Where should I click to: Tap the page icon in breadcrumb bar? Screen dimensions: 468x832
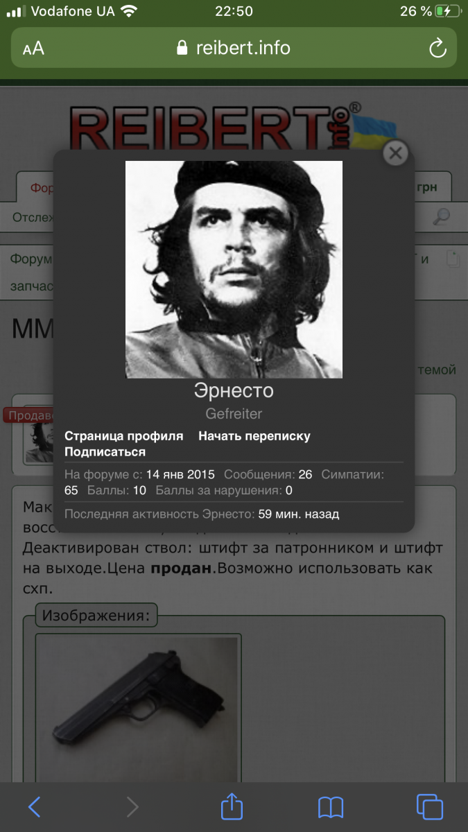click(x=451, y=260)
